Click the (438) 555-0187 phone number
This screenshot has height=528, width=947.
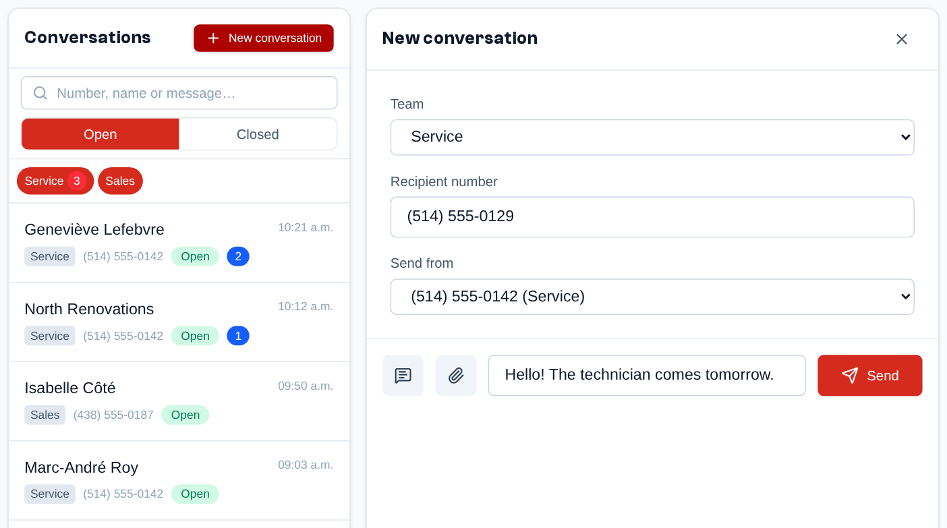(x=113, y=415)
